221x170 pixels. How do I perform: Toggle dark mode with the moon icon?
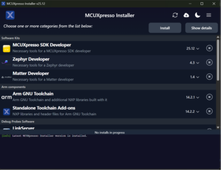(197, 15)
